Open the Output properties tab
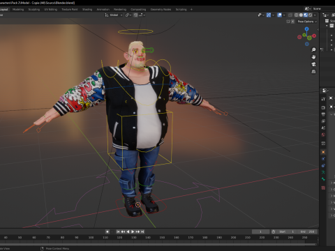The image size is (335, 251). (323, 114)
